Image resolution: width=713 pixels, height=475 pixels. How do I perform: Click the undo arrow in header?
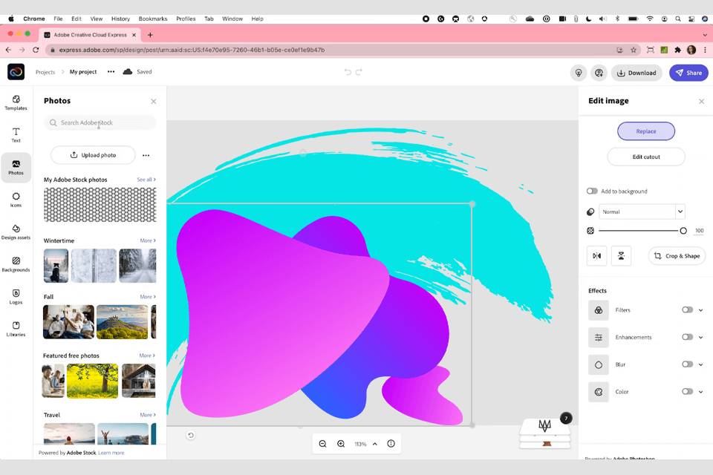(x=348, y=72)
